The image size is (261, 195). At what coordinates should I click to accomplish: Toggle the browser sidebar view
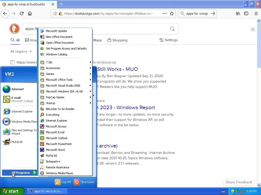[246, 13]
